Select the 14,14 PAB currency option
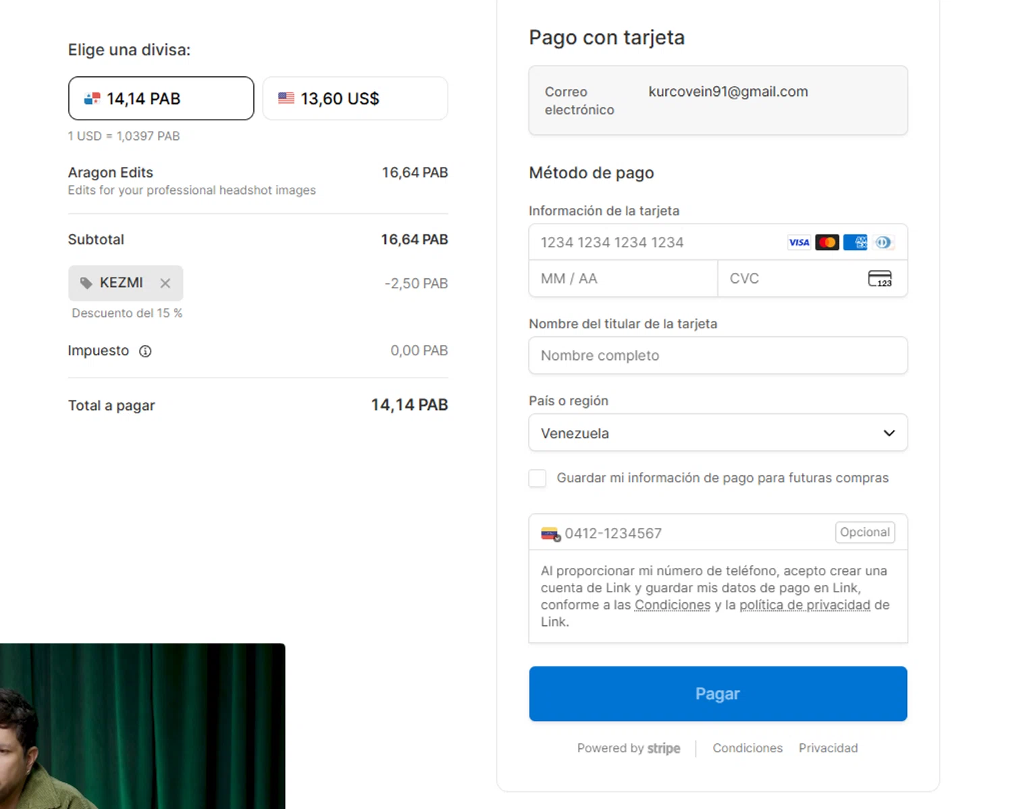This screenshot has height=809, width=1013. coord(161,99)
